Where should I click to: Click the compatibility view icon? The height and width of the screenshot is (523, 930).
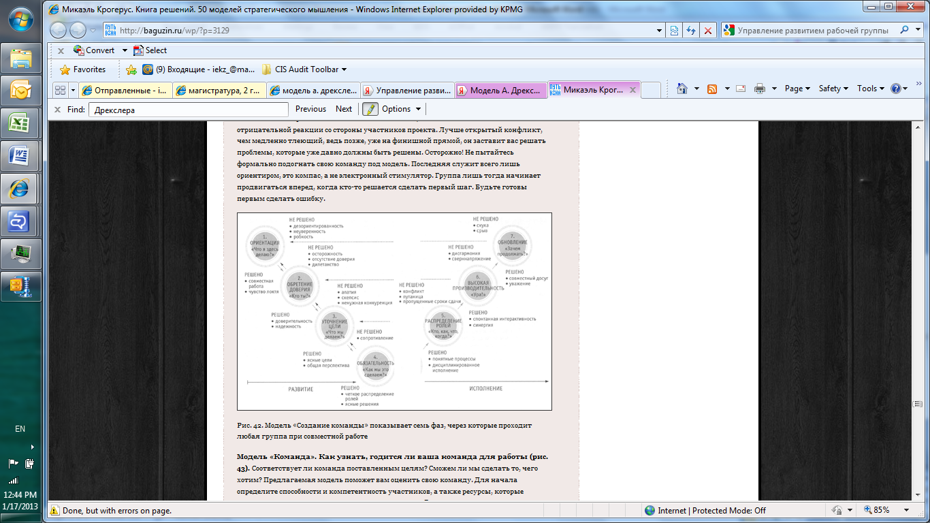pyautogui.click(x=674, y=30)
